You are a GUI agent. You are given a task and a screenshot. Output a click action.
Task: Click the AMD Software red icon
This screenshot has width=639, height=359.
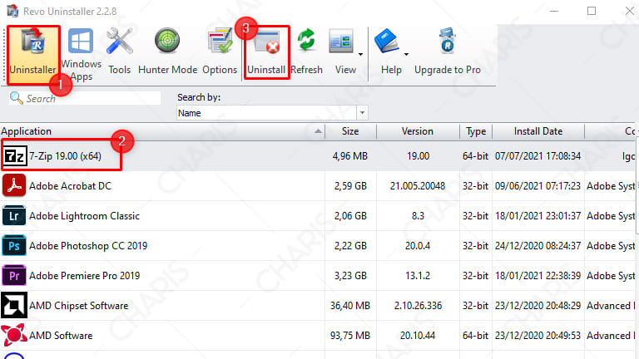click(14, 336)
